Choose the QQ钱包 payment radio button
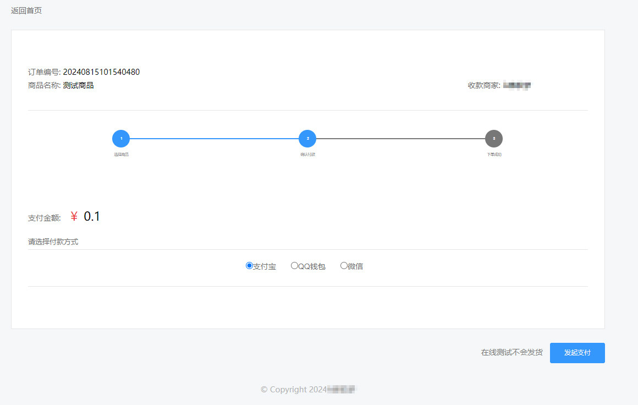 294,266
